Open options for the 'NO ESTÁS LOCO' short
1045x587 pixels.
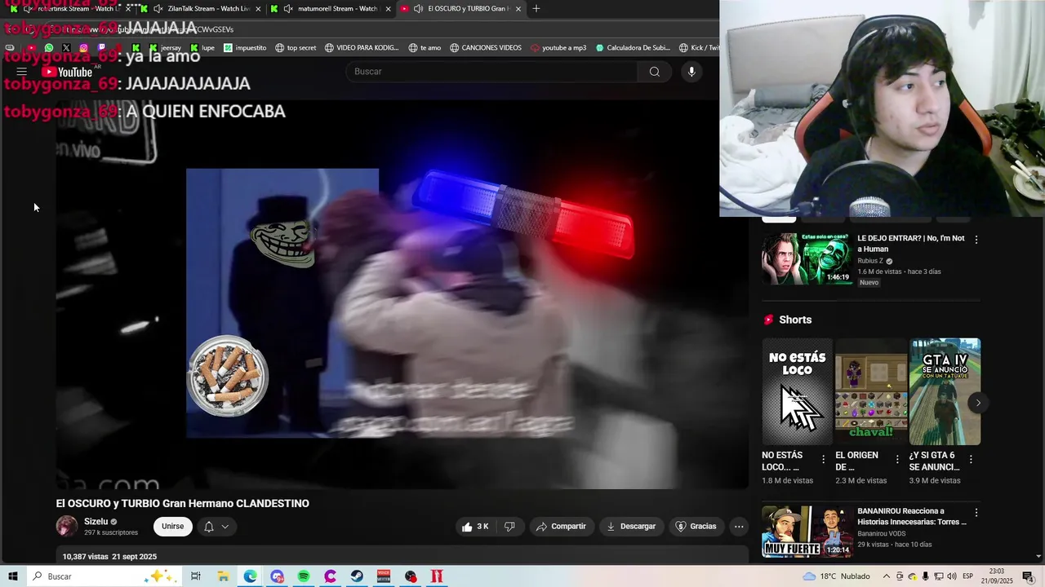coord(823,460)
